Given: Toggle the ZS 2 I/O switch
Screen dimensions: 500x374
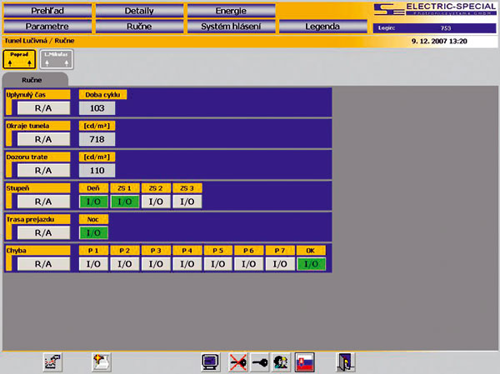Looking at the screenshot, I should click(x=156, y=201).
